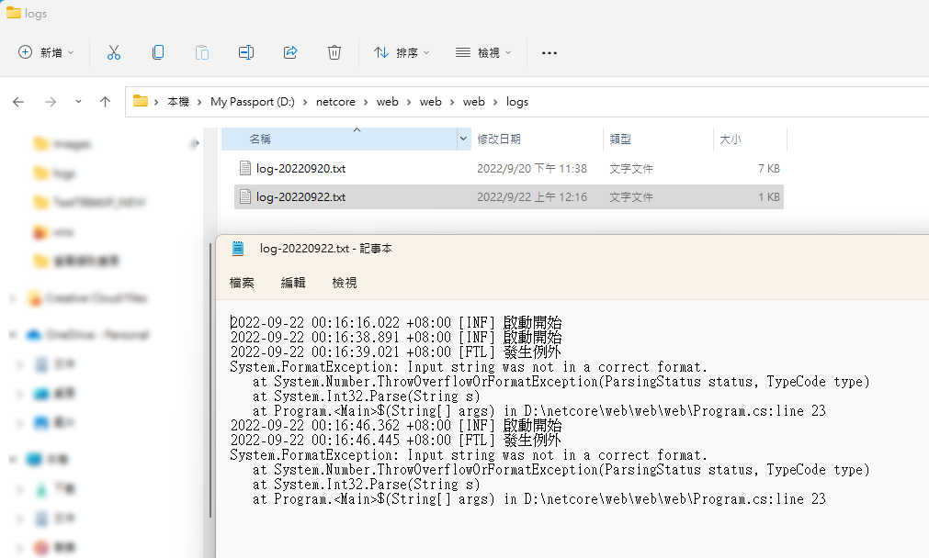Click 本機 in the address breadcrumb

(x=178, y=102)
